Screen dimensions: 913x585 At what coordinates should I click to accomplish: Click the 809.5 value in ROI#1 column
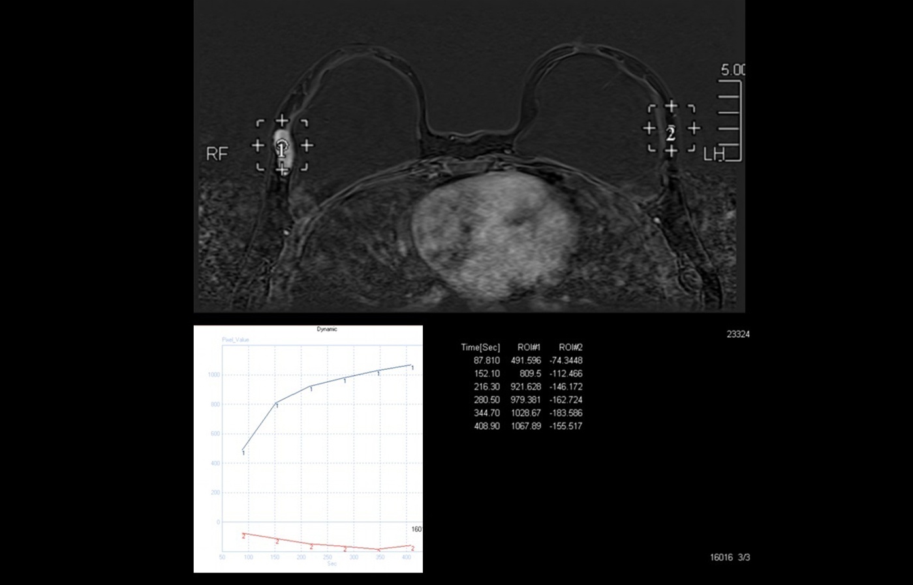[530, 374]
